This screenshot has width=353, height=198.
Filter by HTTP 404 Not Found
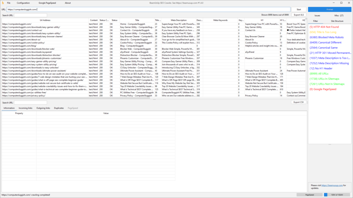click(324, 27)
